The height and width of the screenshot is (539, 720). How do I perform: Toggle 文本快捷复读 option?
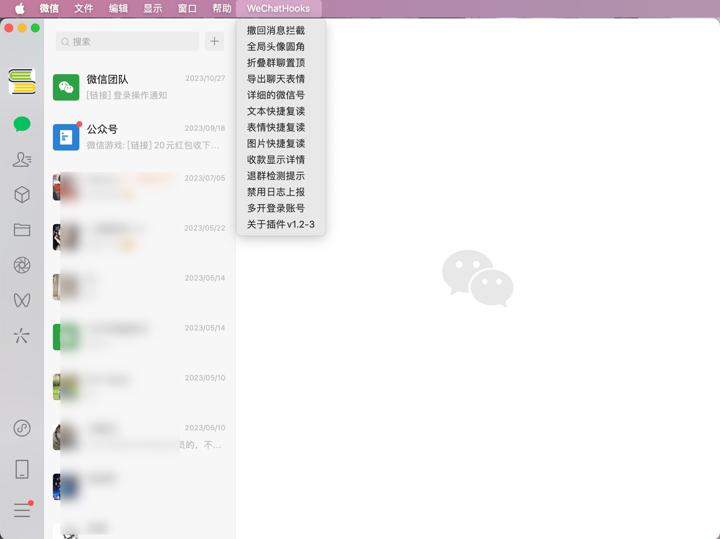281,111
